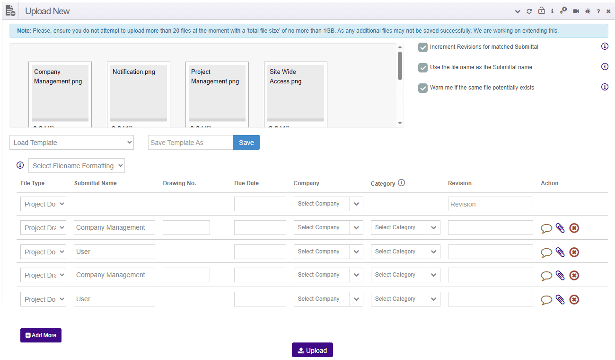Click the video camera icon
Screen dimensions: 615x360
[576, 11]
